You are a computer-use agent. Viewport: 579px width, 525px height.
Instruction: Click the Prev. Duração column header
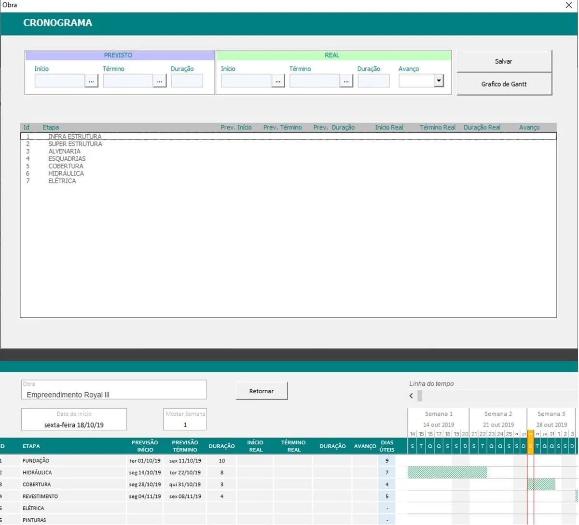coord(334,128)
